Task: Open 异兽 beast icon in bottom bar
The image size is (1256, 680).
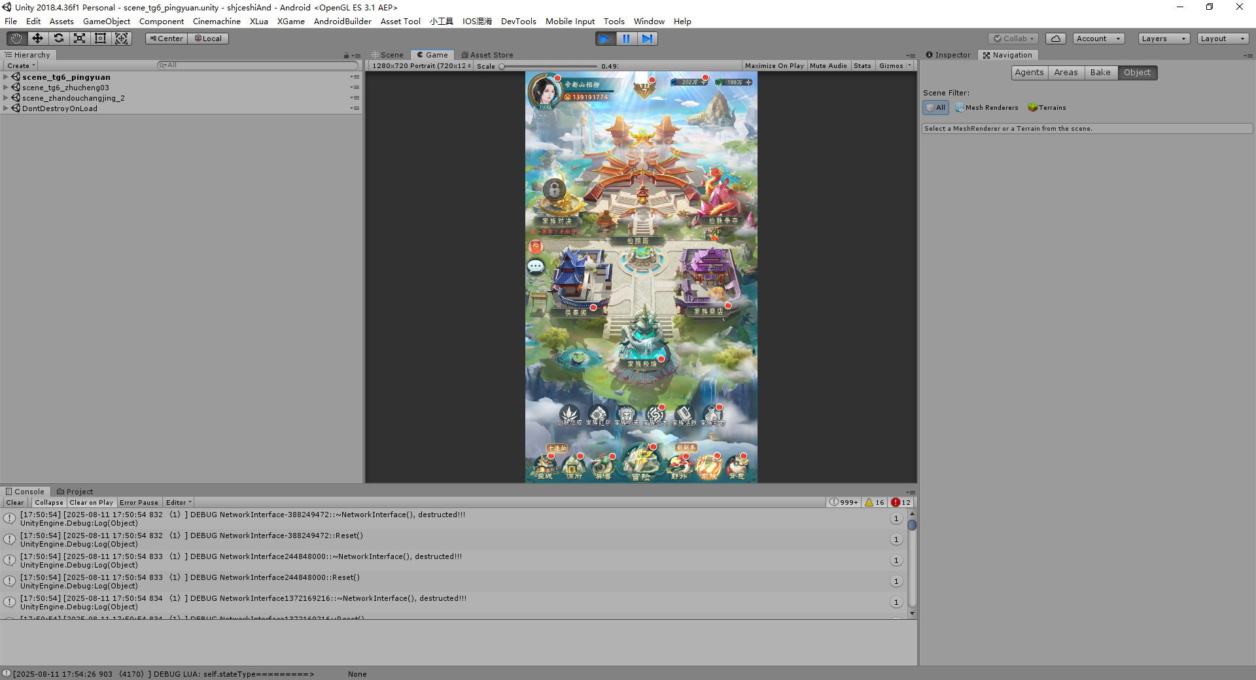Action: point(603,466)
